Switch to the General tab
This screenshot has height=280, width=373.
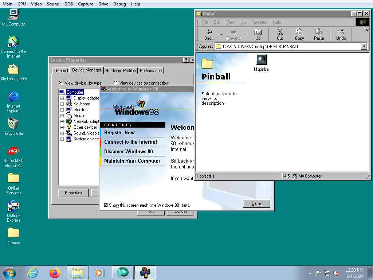pyautogui.click(x=61, y=70)
